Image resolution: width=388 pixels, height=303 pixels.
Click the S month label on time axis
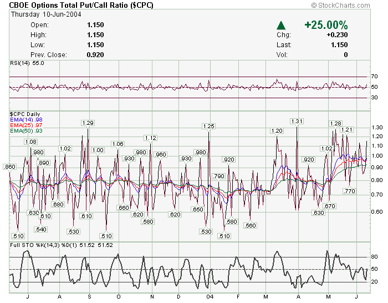90,296
